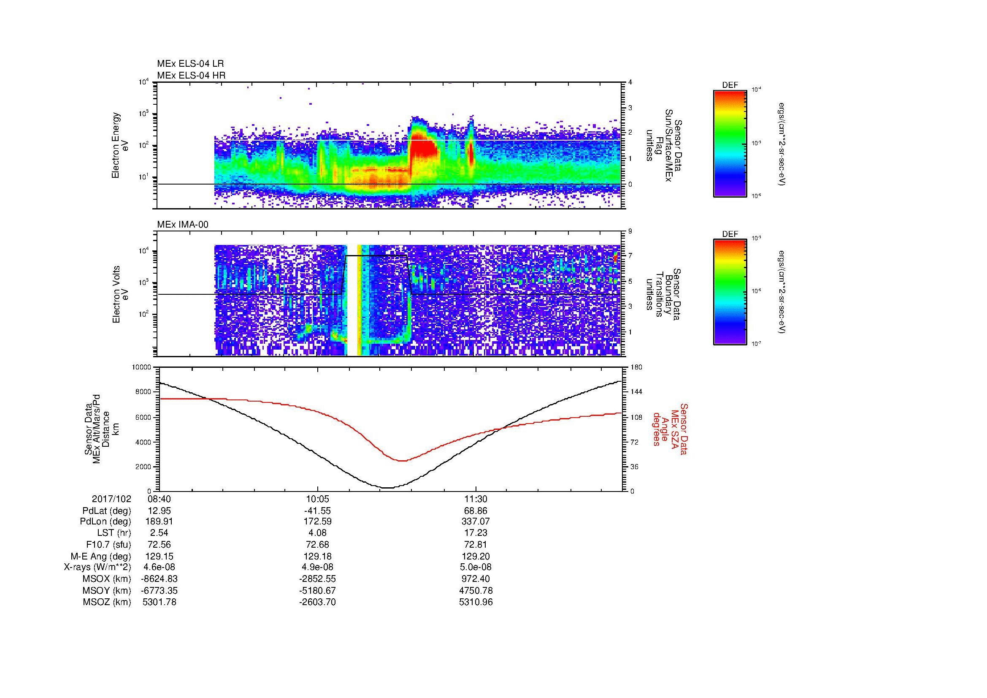Click the '8000' altitude axis tick
The image size is (987, 698).
pyautogui.click(x=143, y=392)
